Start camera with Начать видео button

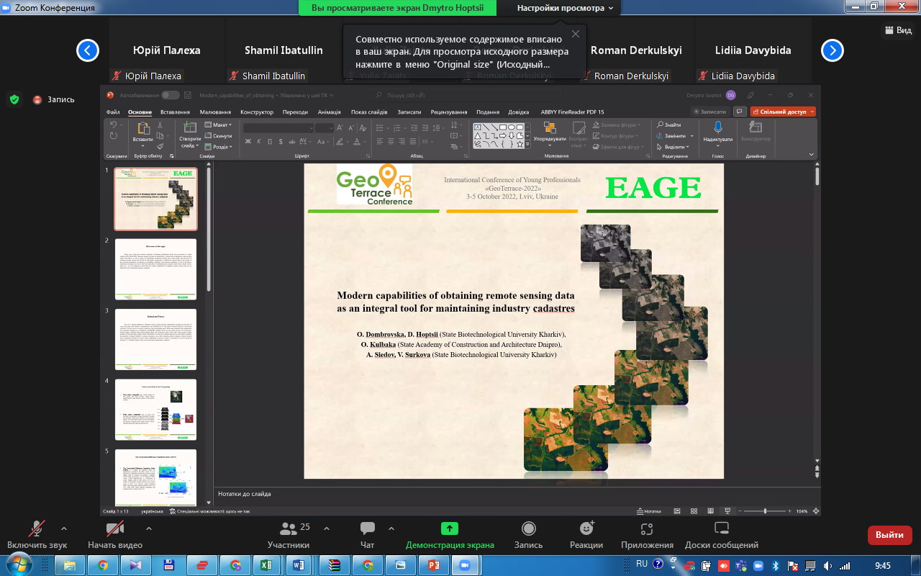[115, 536]
